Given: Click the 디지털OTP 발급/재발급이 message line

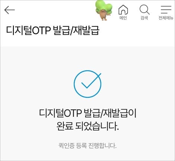Looking at the screenshot, I should click(x=87, y=113).
